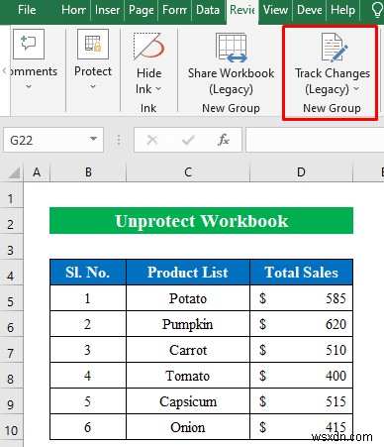Expand the Protect dropdown
Viewport: 384px width, 447px height.
[x=93, y=87]
